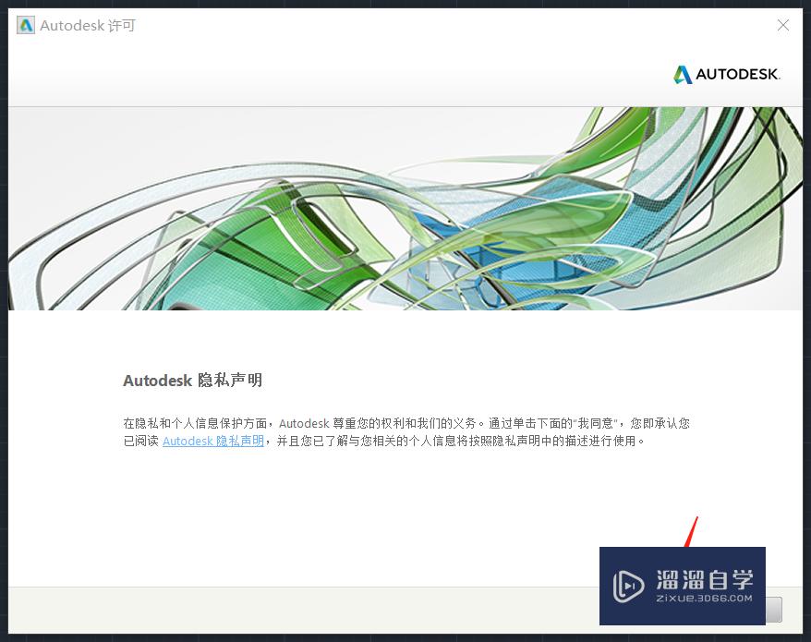Click the Autodesk app icon in title bar
Image resolution: width=811 pixels, height=642 pixels.
[x=25, y=25]
